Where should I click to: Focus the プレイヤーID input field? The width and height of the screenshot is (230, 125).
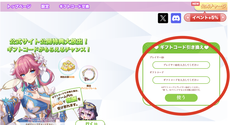(x=181, y=65)
